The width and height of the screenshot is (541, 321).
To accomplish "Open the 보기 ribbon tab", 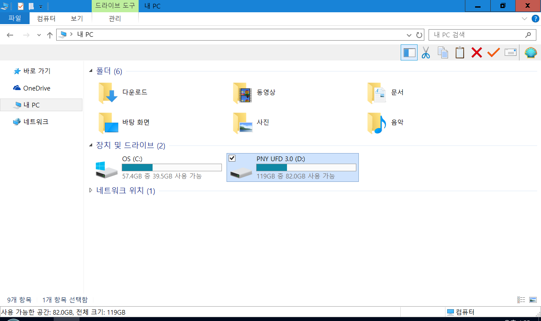I will coord(77,19).
